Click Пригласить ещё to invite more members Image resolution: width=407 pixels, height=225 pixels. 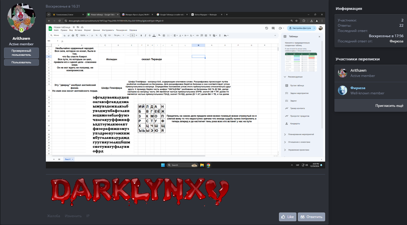pos(389,106)
